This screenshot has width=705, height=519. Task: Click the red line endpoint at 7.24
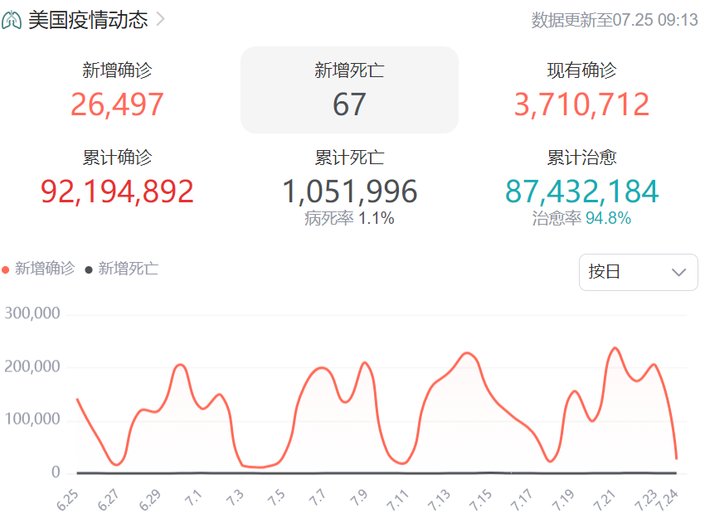[676, 458]
